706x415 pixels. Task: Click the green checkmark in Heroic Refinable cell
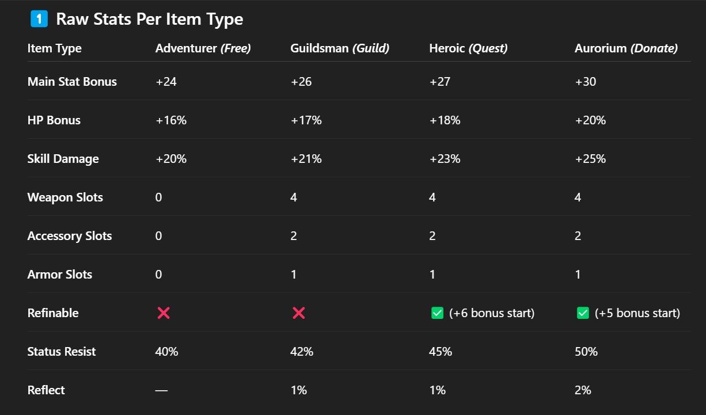(437, 313)
